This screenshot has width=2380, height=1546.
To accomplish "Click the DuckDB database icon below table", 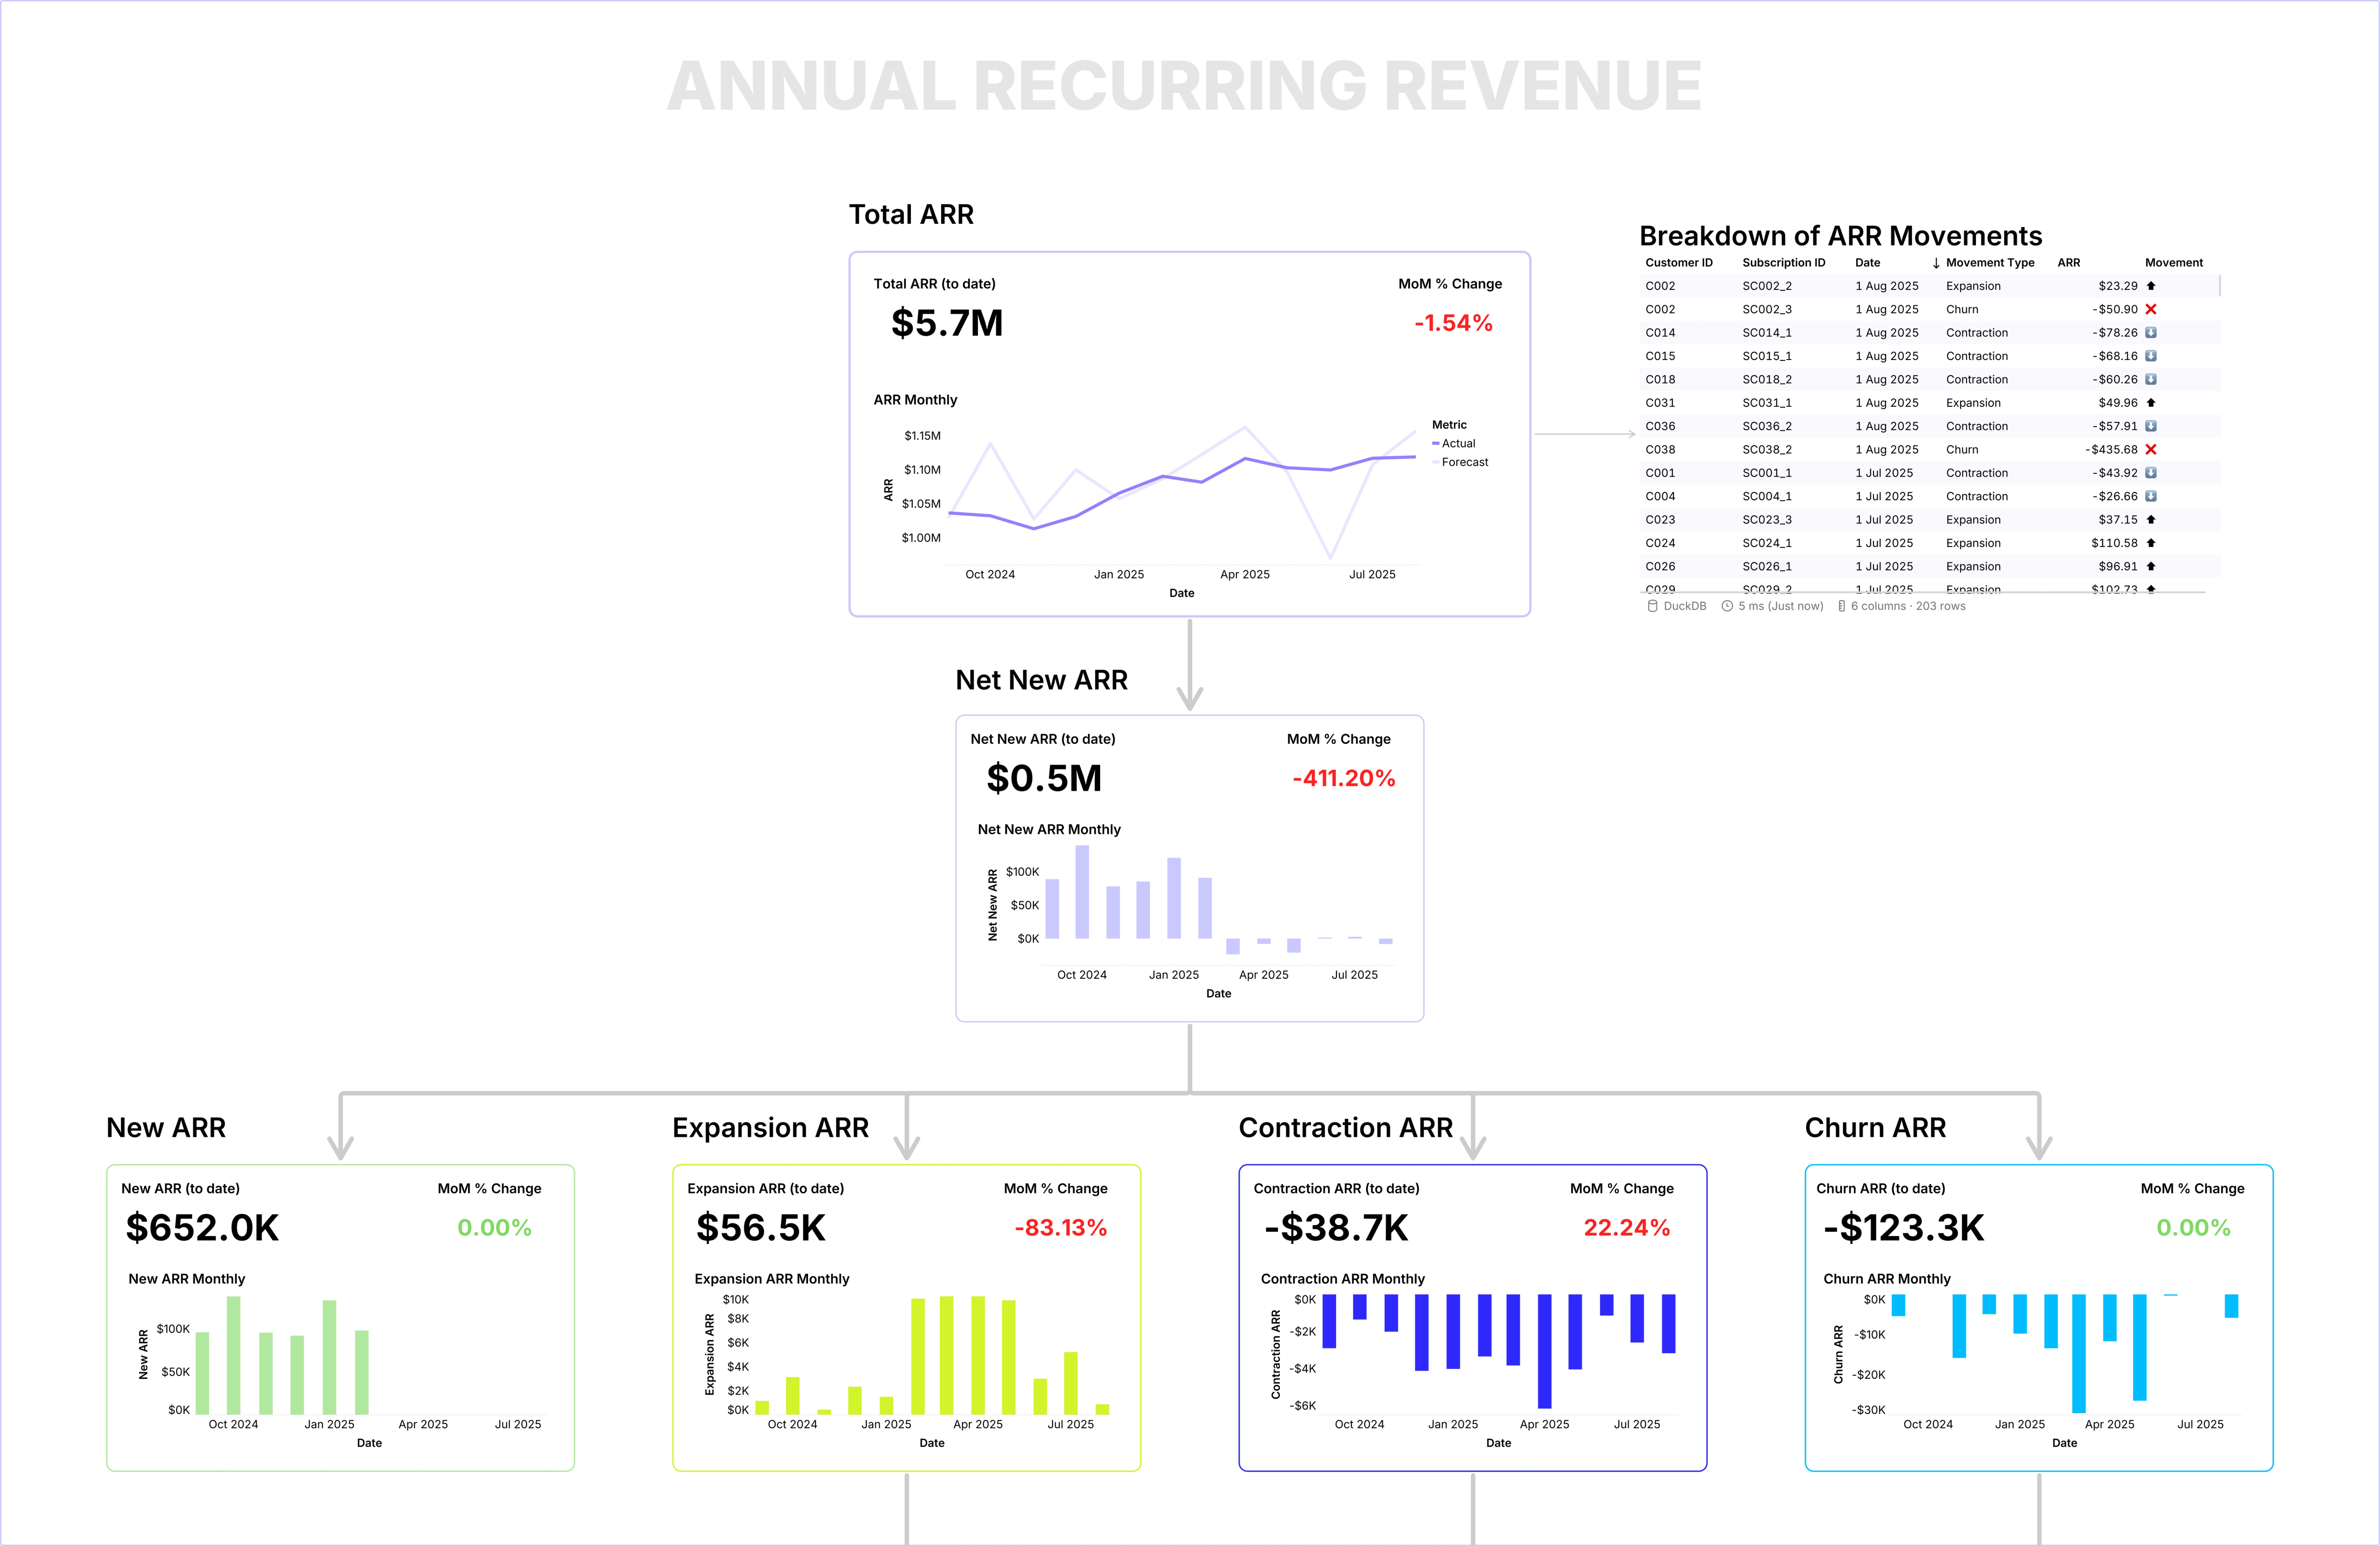I will tap(1652, 606).
